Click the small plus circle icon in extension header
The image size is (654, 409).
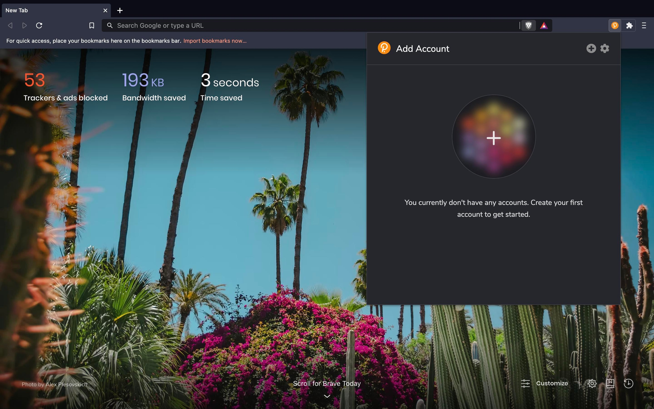[x=591, y=48]
